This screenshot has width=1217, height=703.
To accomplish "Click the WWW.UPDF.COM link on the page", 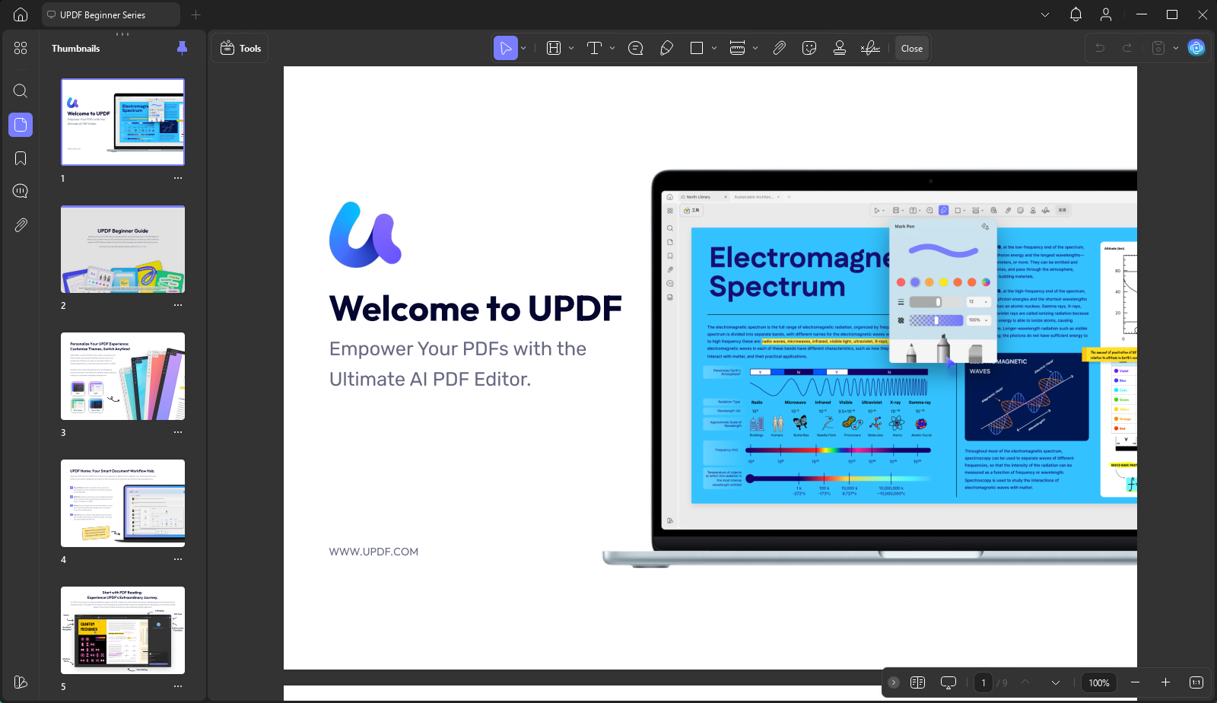I will (x=373, y=552).
